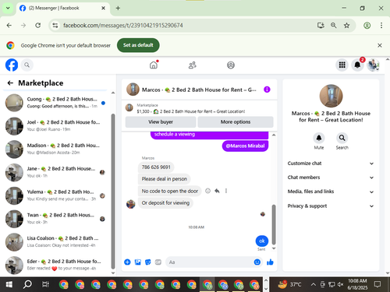React to 'No code to open the door' message
This screenshot has height=292, width=390.
207,191
